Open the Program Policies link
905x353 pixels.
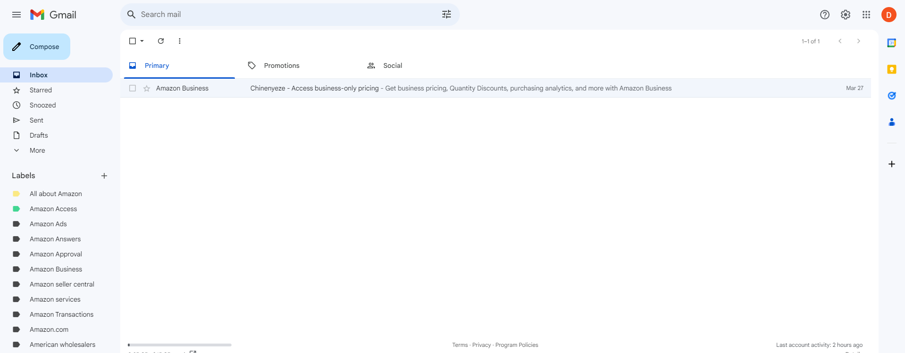(x=516, y=345)
